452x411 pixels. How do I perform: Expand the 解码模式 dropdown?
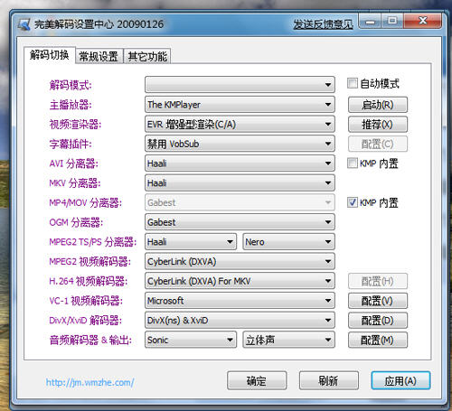240,85
